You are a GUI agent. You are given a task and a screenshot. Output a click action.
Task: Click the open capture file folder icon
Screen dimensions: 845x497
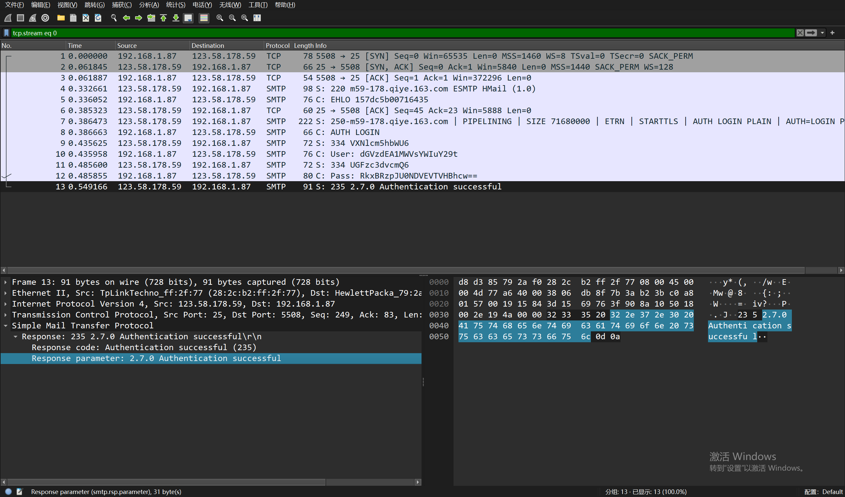tap(61, 18)
